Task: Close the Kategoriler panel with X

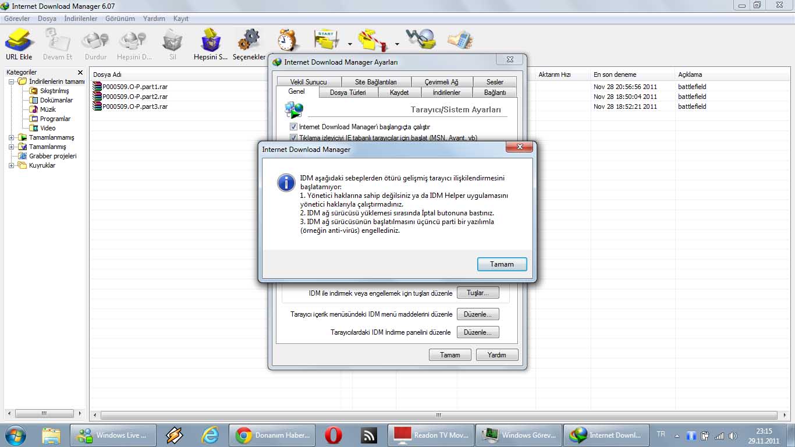Action: click(80, 72)
